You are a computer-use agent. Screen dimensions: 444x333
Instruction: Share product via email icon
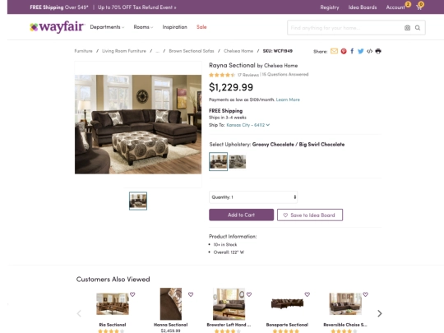(x=334, y=51)
